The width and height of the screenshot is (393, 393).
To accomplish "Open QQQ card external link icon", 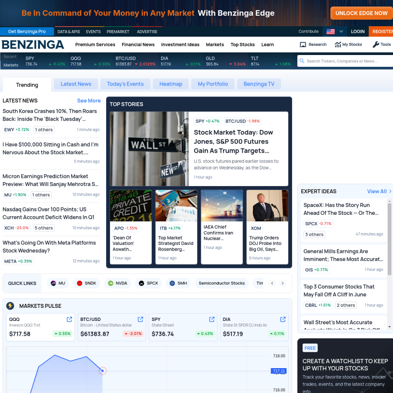I will tap(69, 319).
